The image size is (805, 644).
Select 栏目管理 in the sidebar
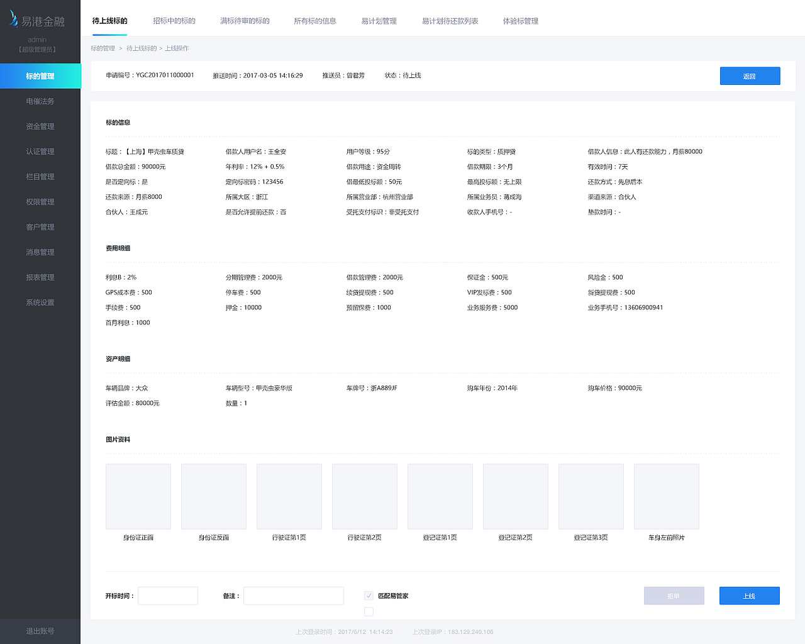coord(40,177)
